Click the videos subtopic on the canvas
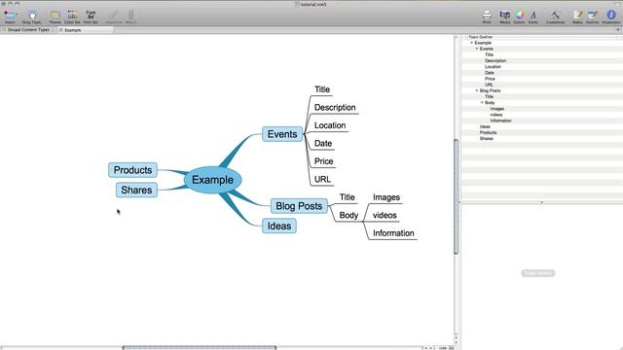 point(385,215)
